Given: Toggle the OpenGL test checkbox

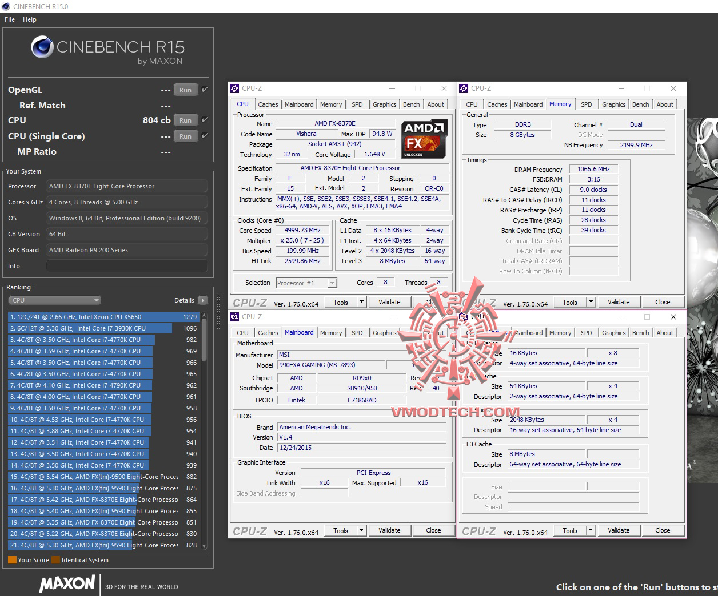Looking at the screenshot, I should coord(205,90).
